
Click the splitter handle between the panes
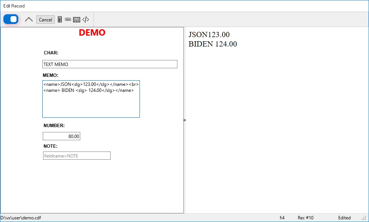point(184,120)
